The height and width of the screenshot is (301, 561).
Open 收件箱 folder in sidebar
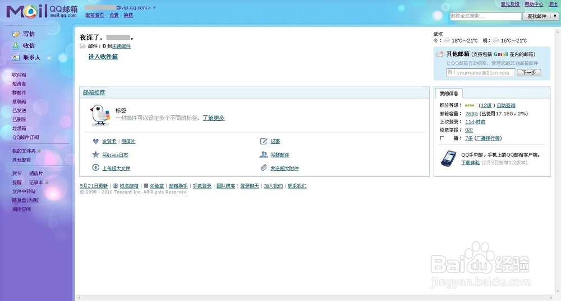click(19, 75)
